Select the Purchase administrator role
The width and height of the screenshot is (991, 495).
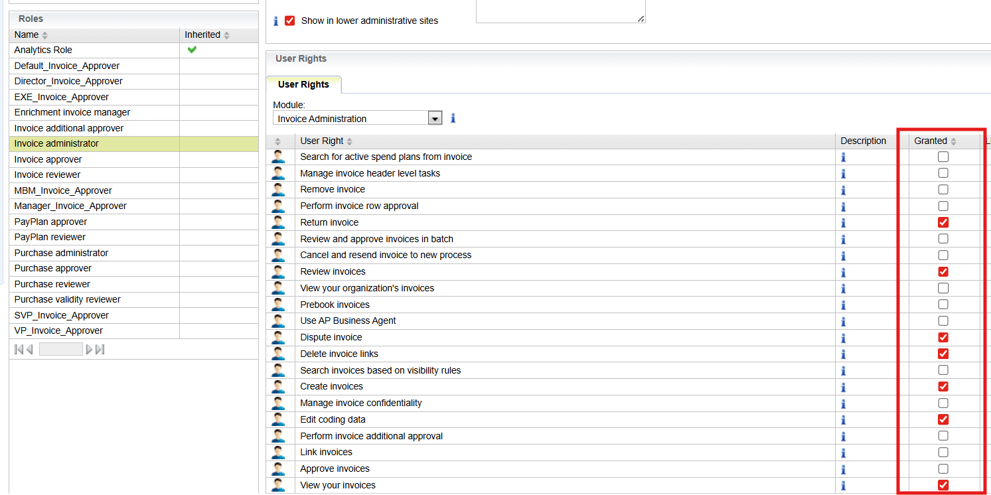click(61, 253)
